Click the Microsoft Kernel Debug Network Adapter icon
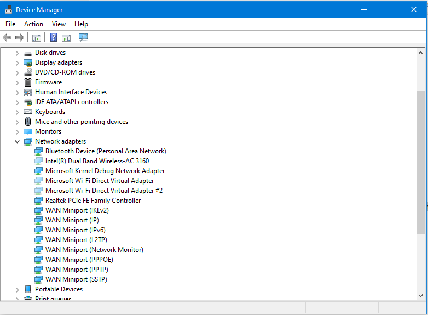This screenshot has width=428, height=315. 38,171
